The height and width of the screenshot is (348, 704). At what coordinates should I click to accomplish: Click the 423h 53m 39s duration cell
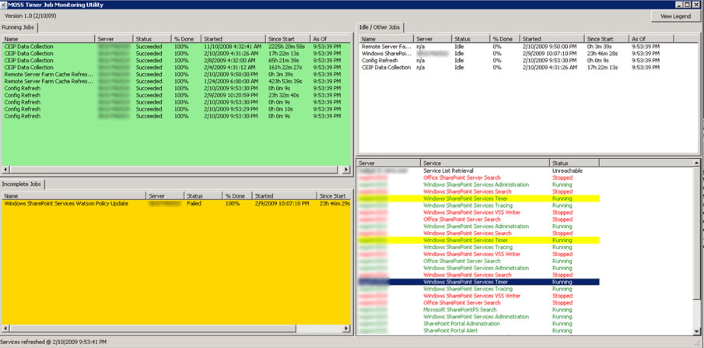click(x=285, y=82)
